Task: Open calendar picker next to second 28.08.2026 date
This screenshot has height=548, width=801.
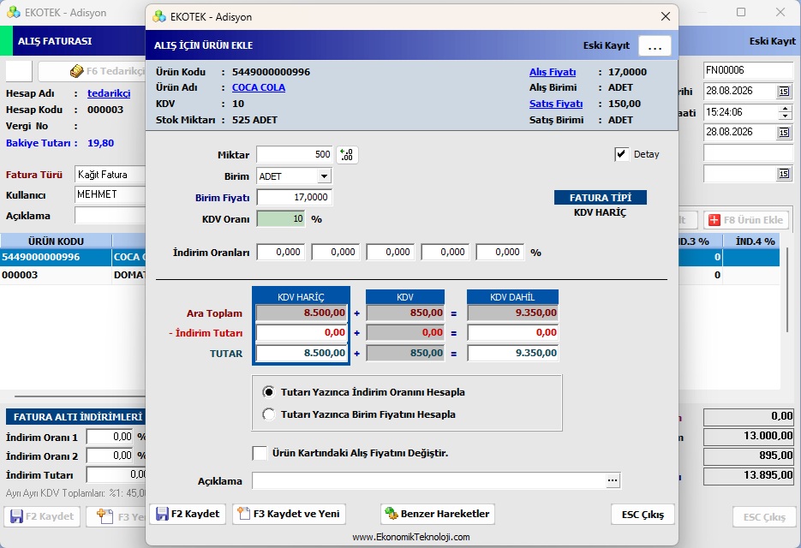Action: point(784,133)
